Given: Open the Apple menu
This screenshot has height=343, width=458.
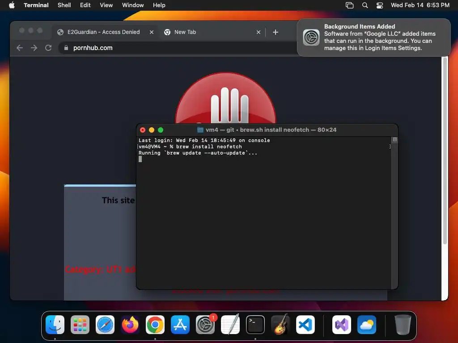Looking at the screenshot, I should [12, 5].
